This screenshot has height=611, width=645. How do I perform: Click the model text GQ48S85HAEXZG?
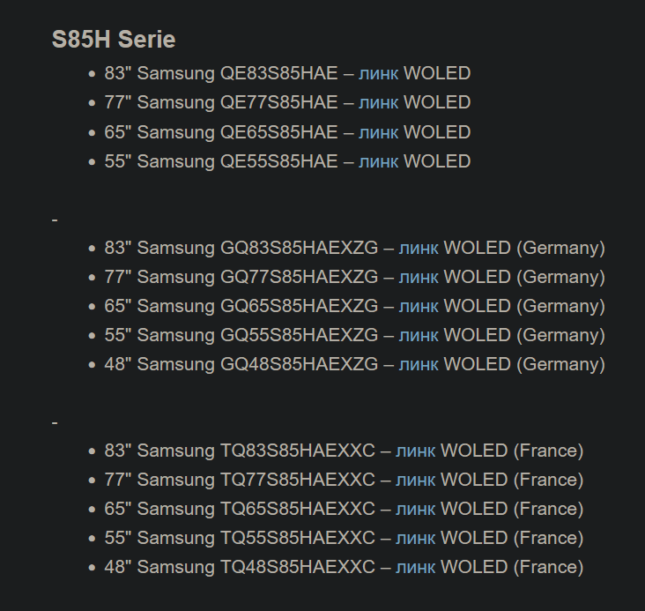pos(299,365)
